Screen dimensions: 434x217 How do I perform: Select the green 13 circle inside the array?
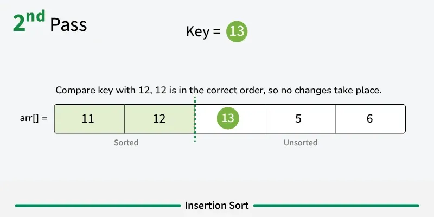[229, 119]
